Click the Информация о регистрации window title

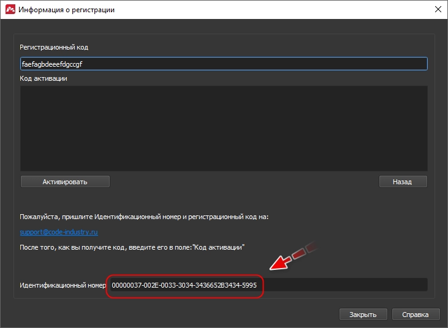pyautogui.click(x=67, y=10)
